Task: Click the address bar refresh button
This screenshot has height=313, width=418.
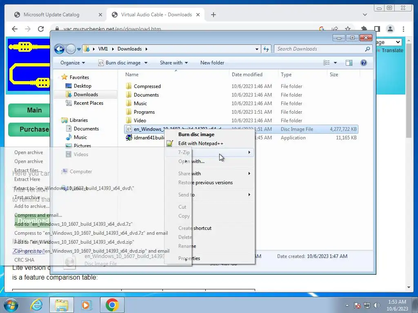Action: [x=266, y=49]
